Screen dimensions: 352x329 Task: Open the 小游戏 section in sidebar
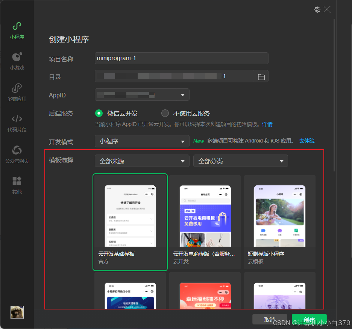pyautogui.click(x=17, y=61)
